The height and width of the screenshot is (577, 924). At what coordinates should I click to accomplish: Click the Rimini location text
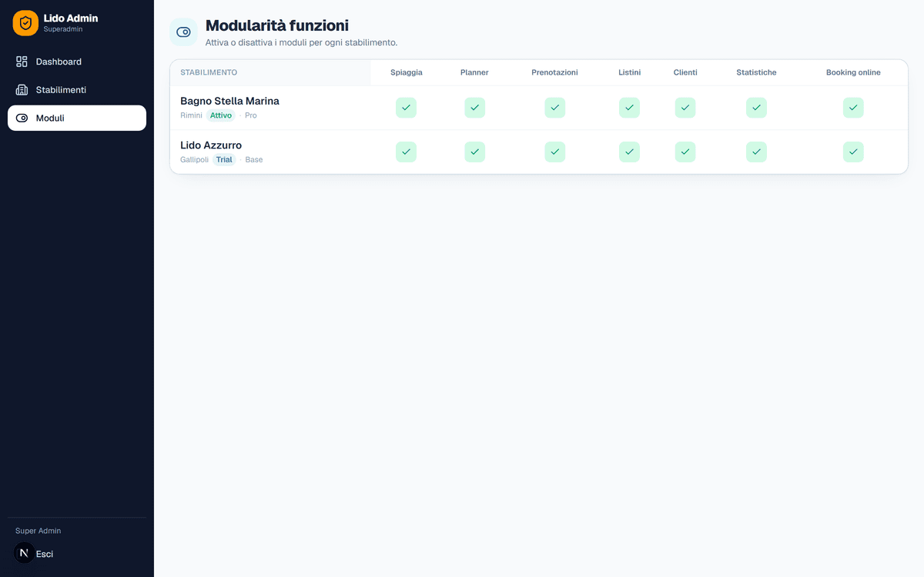pyautogui.click(x=191, y=115)
